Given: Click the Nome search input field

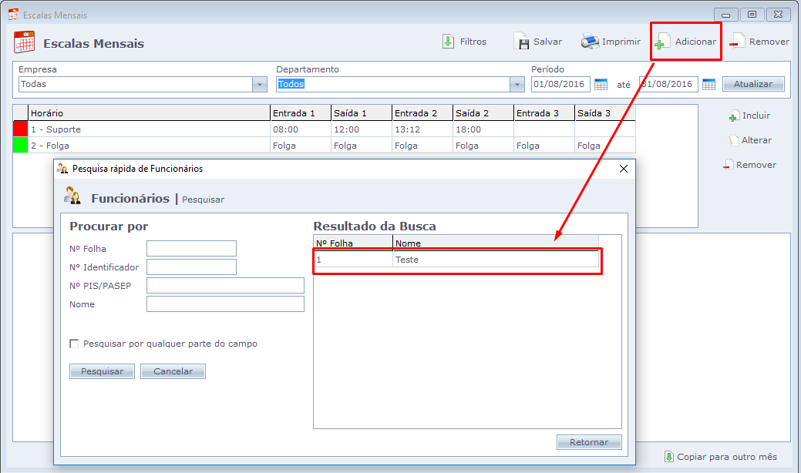Looking at the screenshot, I should click(x=225, y=304).
